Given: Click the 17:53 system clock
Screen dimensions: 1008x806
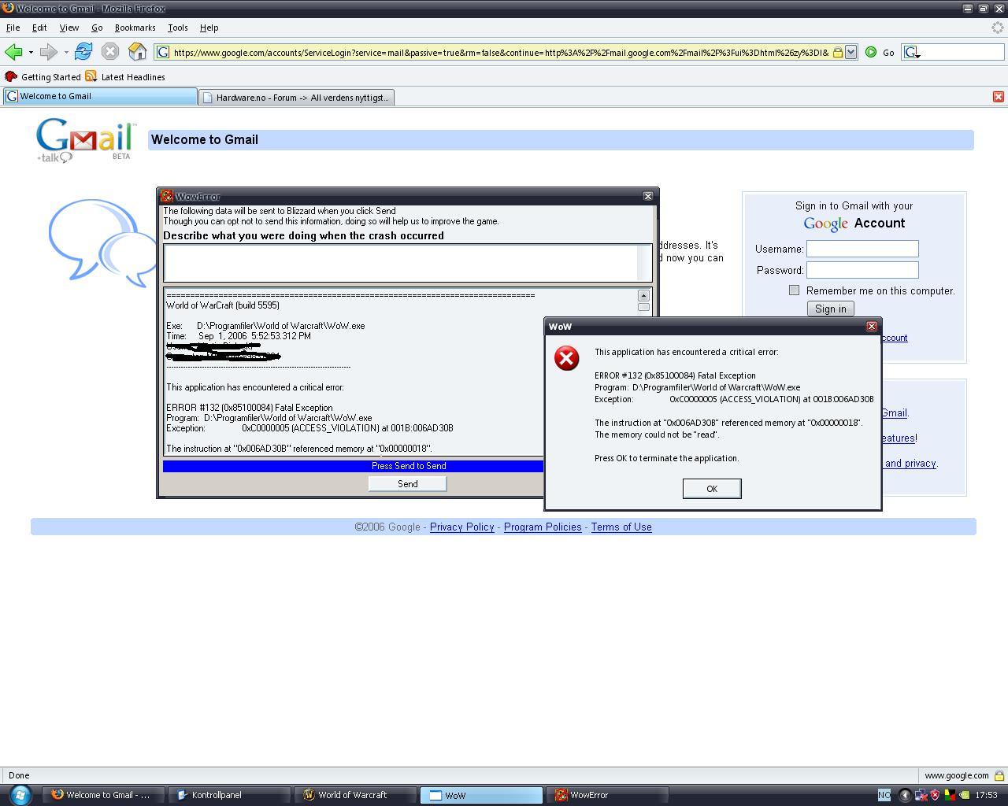Looking at the screenshot, I should [987, 795].
